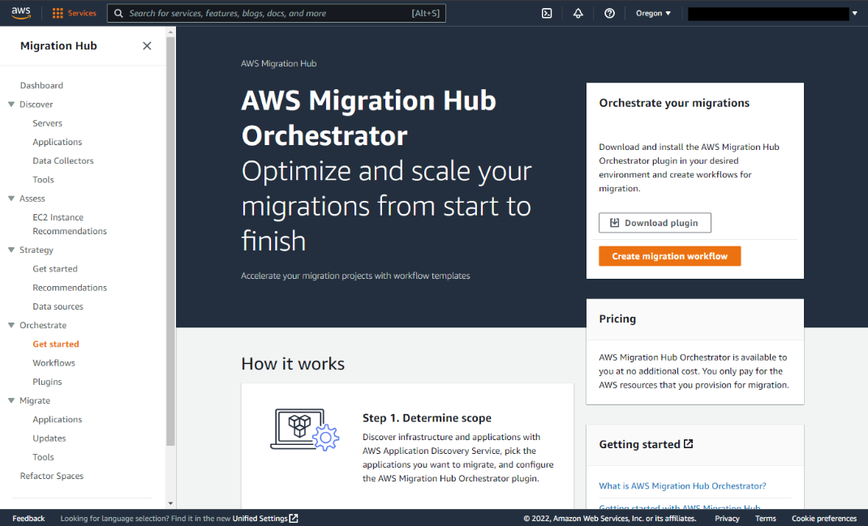Open the Services grid menu
Image resolution: width=868 pixels, height=526 pixels.
58,13
